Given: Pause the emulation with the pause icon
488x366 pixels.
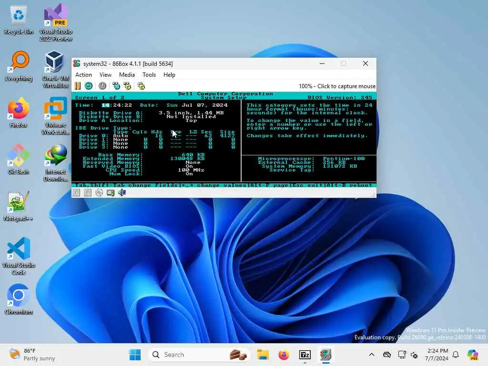Looking at the screenshot, I should (78, 86).
